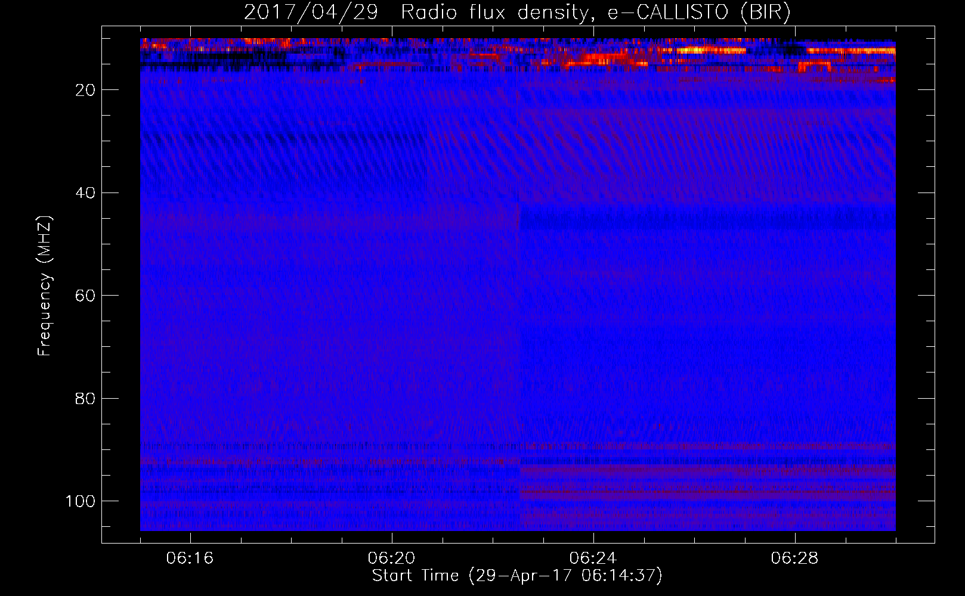Viewport: 965px width, 596px height.
Task: Click the plot title '2017/04/29 Radio flux density'
Action: [517, 13]
